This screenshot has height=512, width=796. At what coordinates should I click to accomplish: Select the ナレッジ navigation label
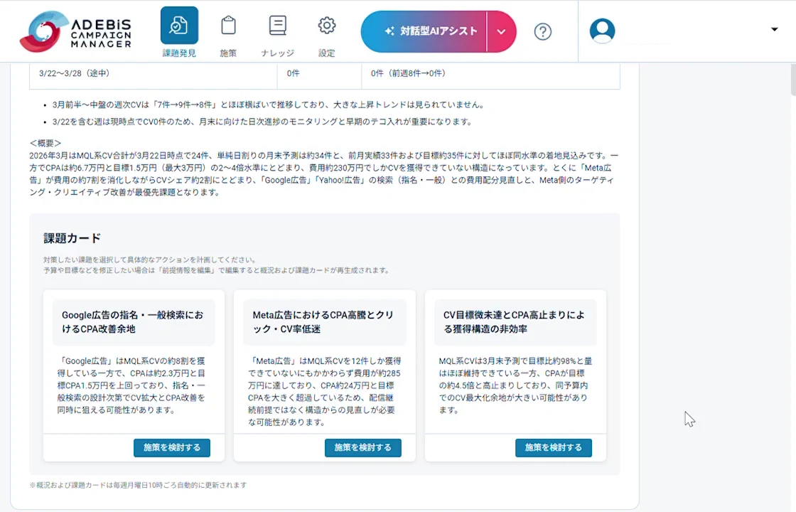tap(277, 53)
